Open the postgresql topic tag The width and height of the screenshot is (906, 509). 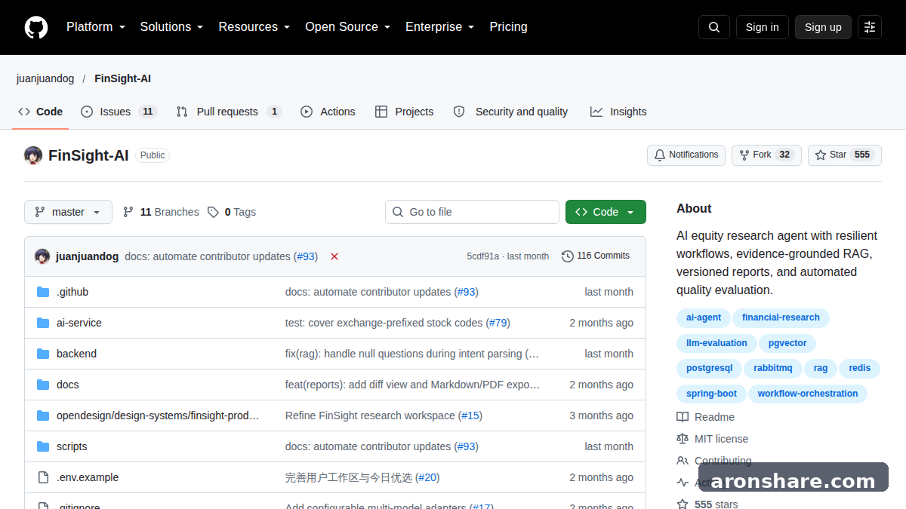pos(709,368)
